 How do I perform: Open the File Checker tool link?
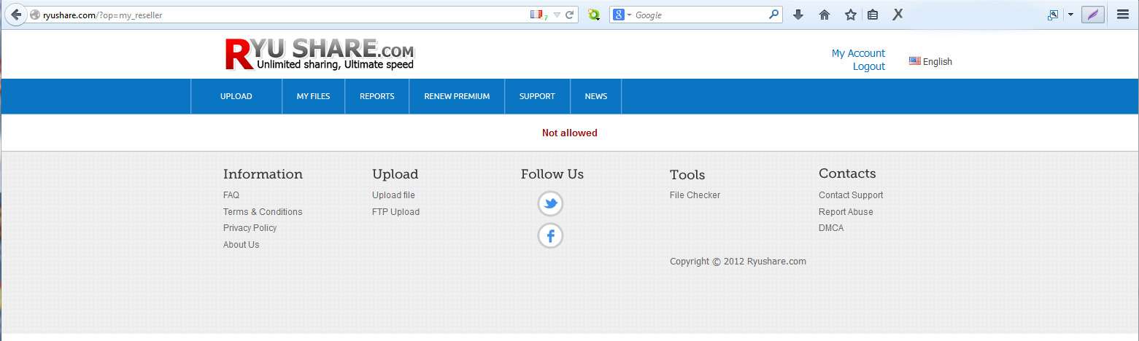pos(695,195)
